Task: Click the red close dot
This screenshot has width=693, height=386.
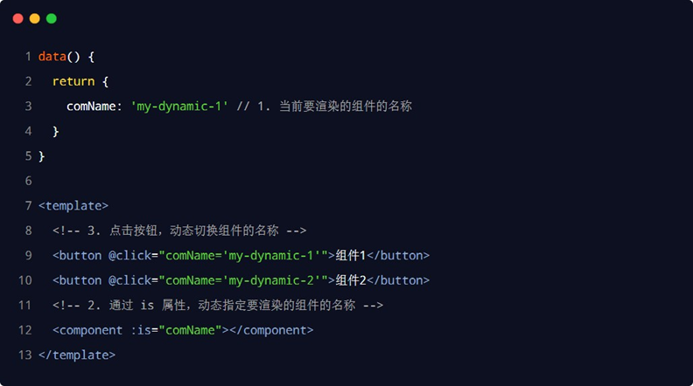Action: tap(17, 18)
